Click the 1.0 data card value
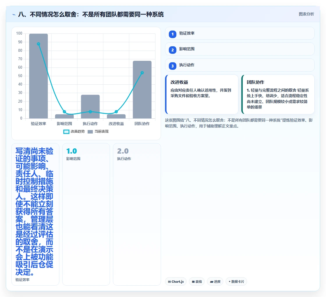Image resolution: width=326 pixels, height=297 pixels. 72,151
